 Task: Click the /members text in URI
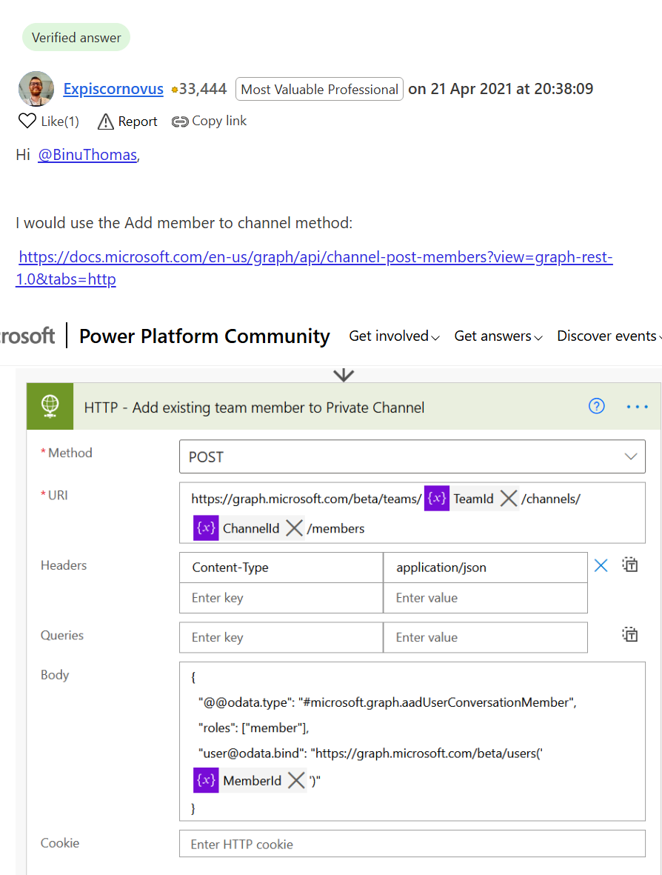coord(335,528)
